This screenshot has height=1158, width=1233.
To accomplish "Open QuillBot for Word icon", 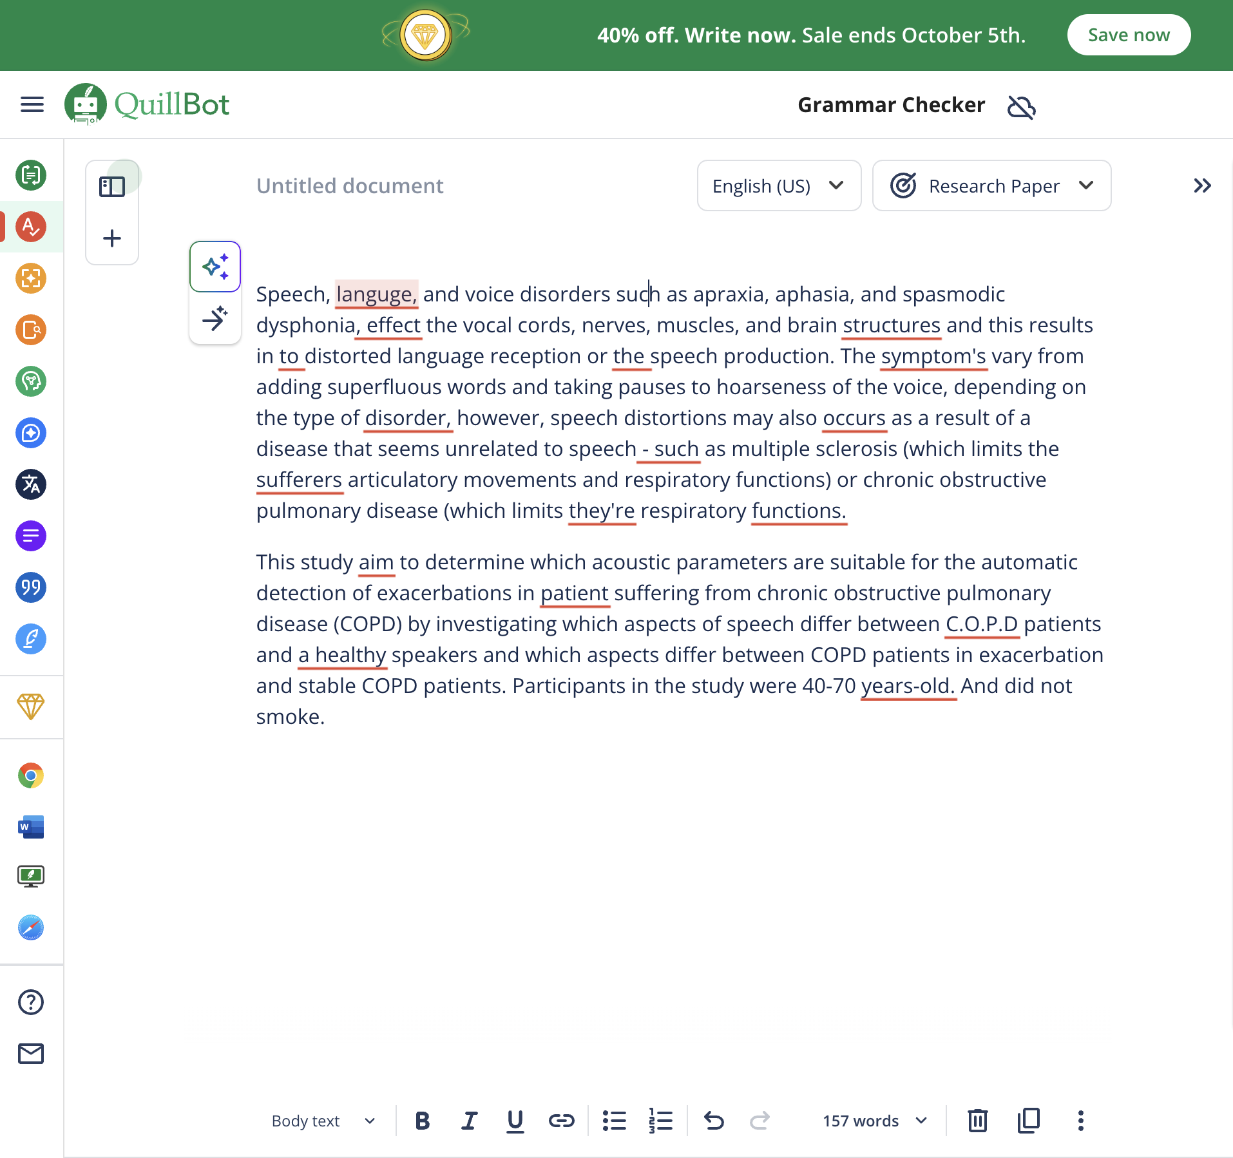I will click(x=31, y=826).
